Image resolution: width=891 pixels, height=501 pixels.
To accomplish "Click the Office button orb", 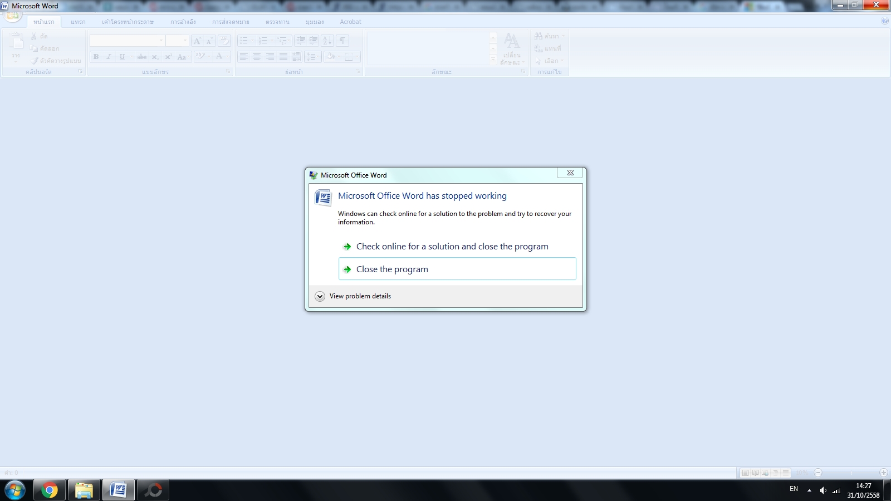I will click(12, 15).
